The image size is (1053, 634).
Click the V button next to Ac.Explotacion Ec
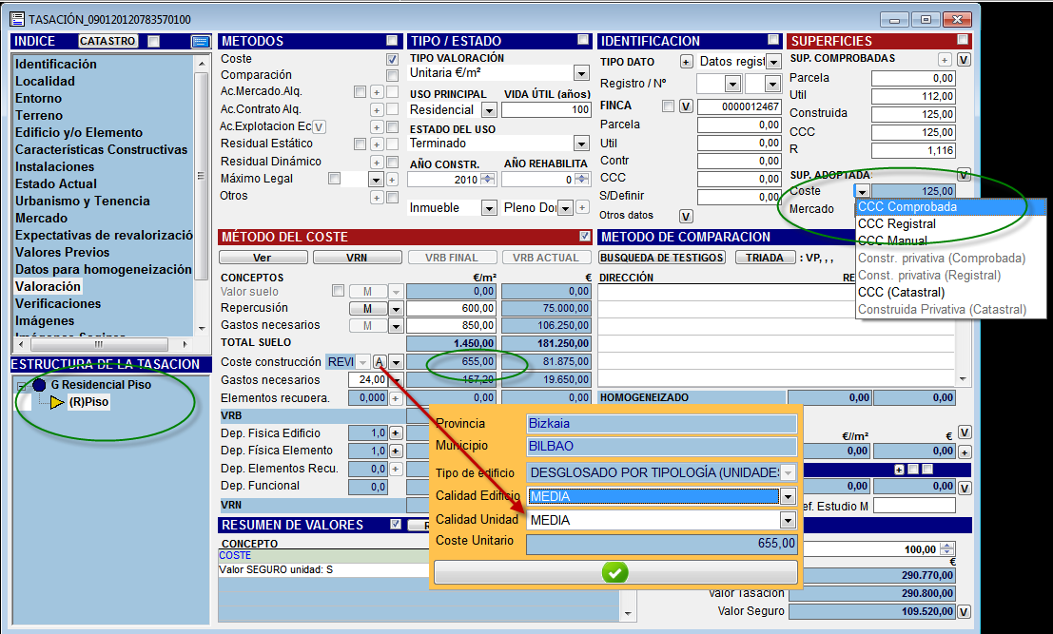coord(319,126)
